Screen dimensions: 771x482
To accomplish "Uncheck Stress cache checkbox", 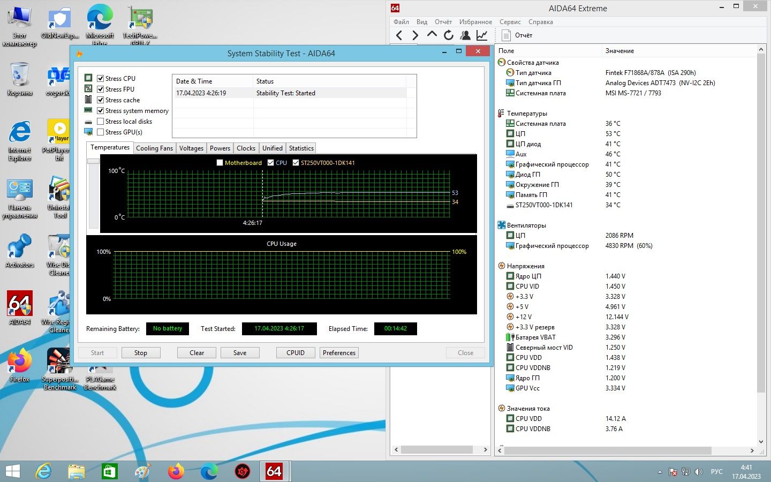I will tap(100, 100).
